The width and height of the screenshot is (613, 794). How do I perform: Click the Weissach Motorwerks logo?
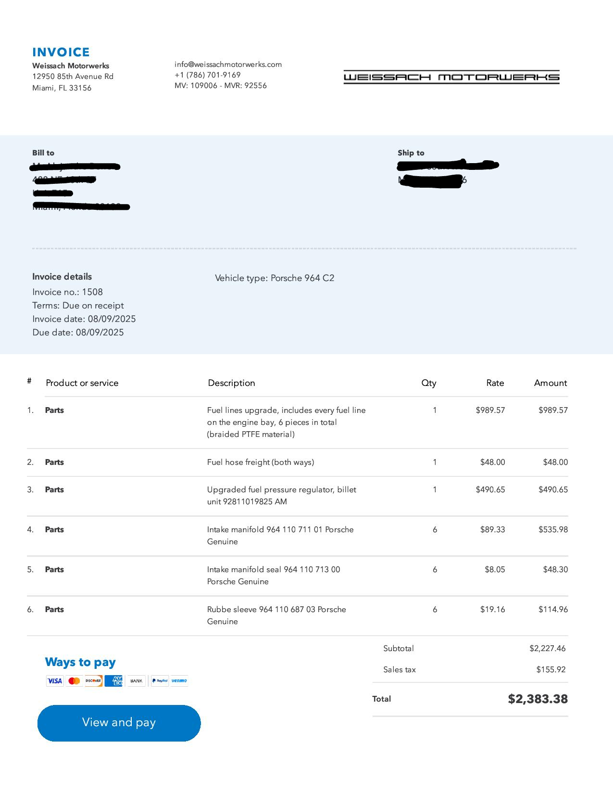pos(451,77)
